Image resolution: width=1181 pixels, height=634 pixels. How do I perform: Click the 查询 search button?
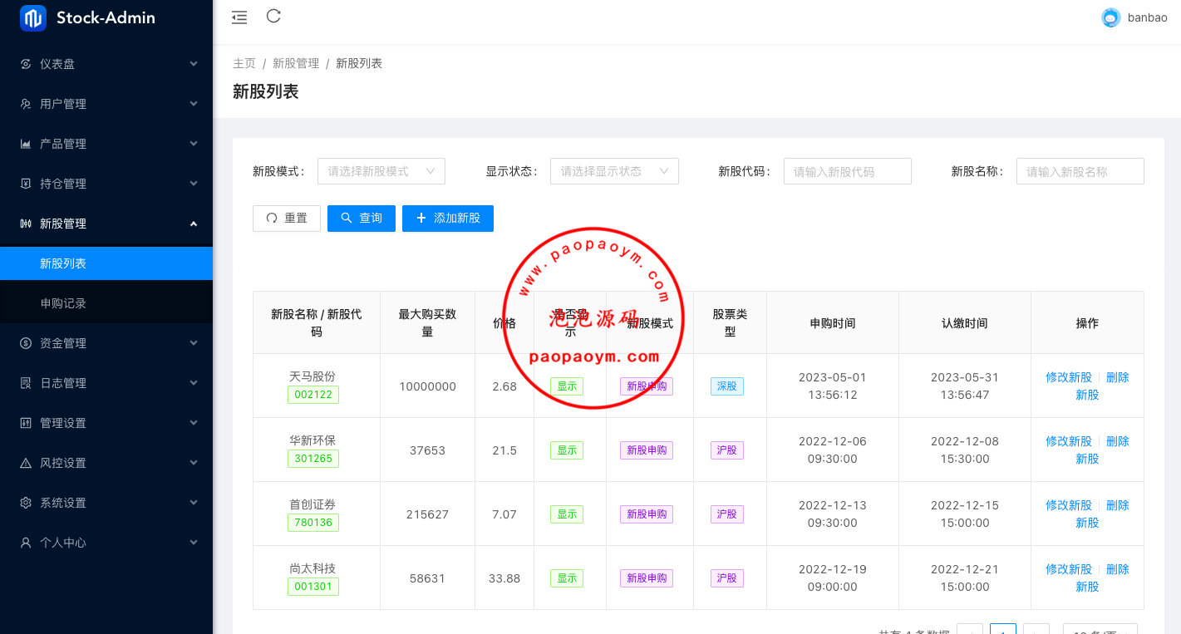click(x=362, y=219)
